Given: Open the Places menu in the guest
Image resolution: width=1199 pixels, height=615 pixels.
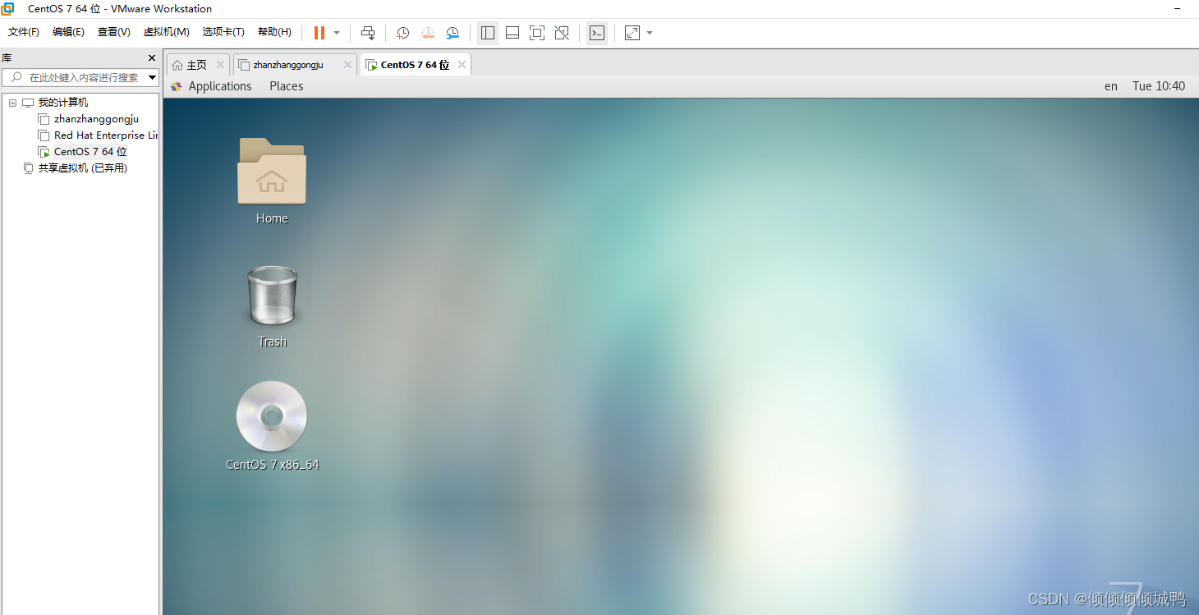Looking at the screenshot, I should click(x=287, y=86).
